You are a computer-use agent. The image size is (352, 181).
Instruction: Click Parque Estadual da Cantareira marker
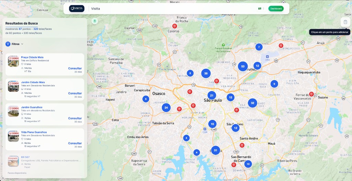(223, 45)
